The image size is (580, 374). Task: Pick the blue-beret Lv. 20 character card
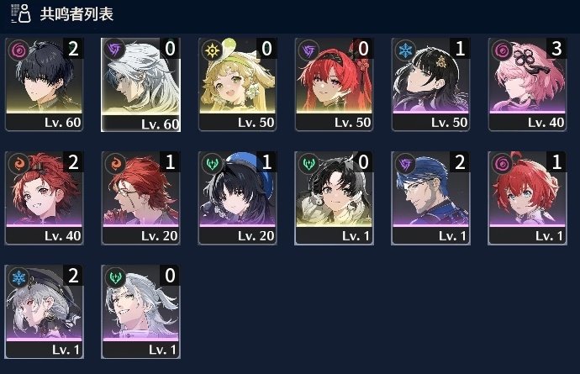237,198
